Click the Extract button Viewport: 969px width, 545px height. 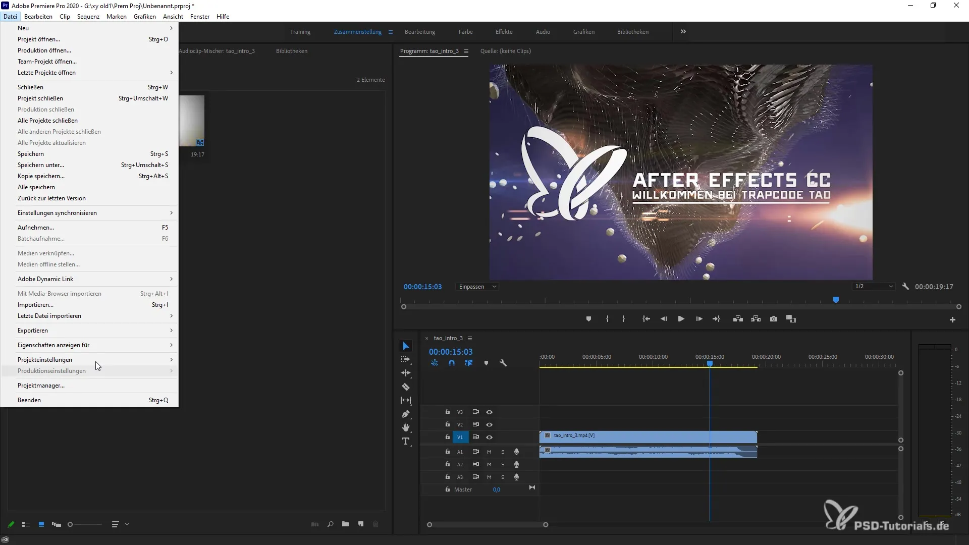(x=756, y=319)
